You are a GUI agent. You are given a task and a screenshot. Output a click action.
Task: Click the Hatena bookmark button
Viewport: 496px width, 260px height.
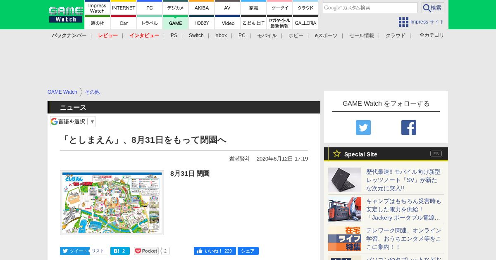(x=120, y=251)
